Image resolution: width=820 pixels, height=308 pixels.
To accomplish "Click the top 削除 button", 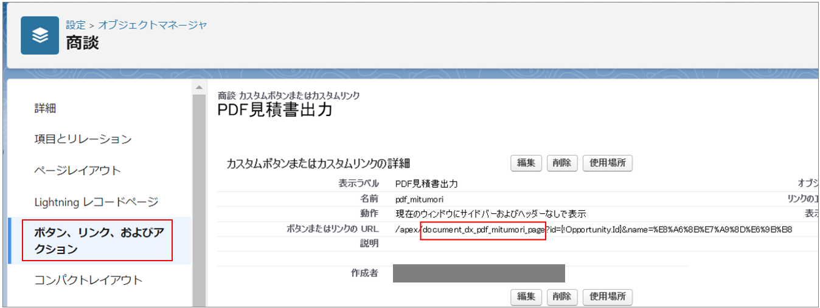I will pos(562,163).
